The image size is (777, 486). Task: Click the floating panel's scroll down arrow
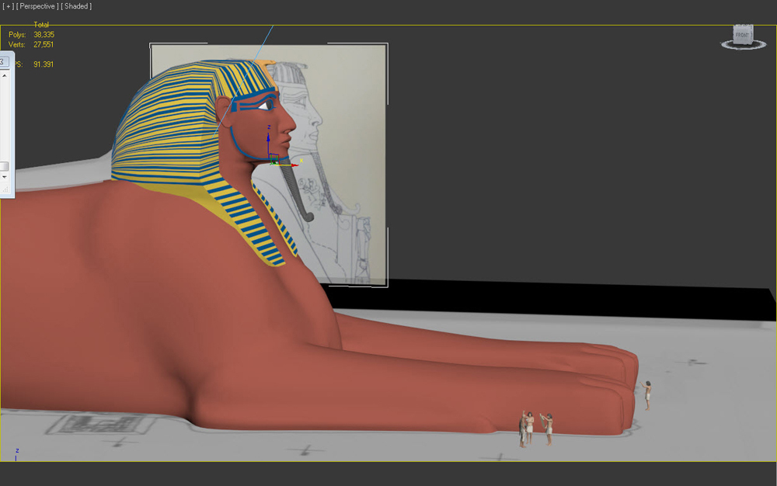[5, 177]
